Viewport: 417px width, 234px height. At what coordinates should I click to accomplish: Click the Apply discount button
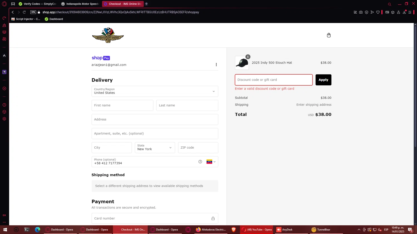coord(323,80)
